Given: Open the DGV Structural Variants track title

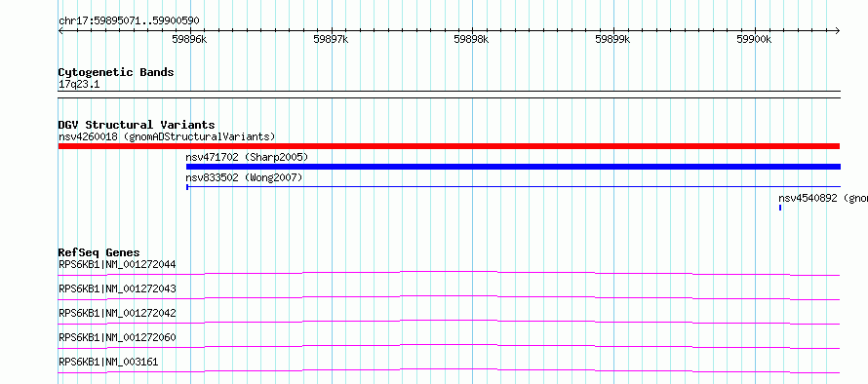Looking at the screenshot, I should (137, 125).
